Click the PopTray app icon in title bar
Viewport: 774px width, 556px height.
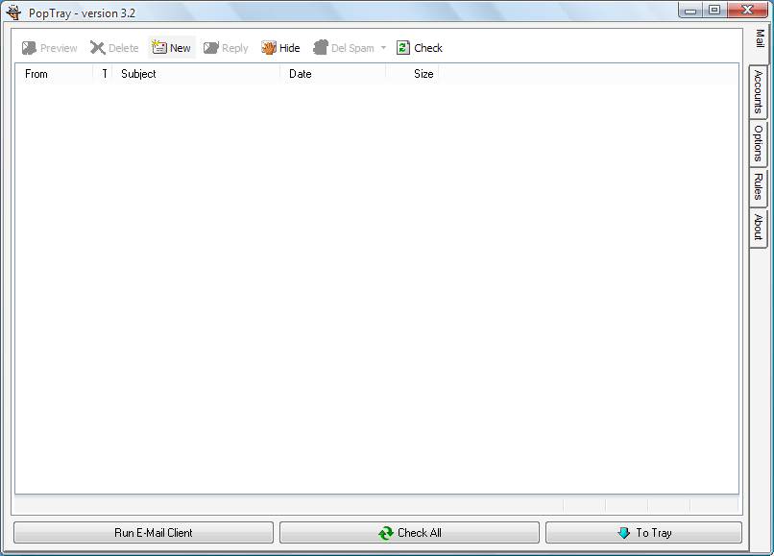(14, 12)
